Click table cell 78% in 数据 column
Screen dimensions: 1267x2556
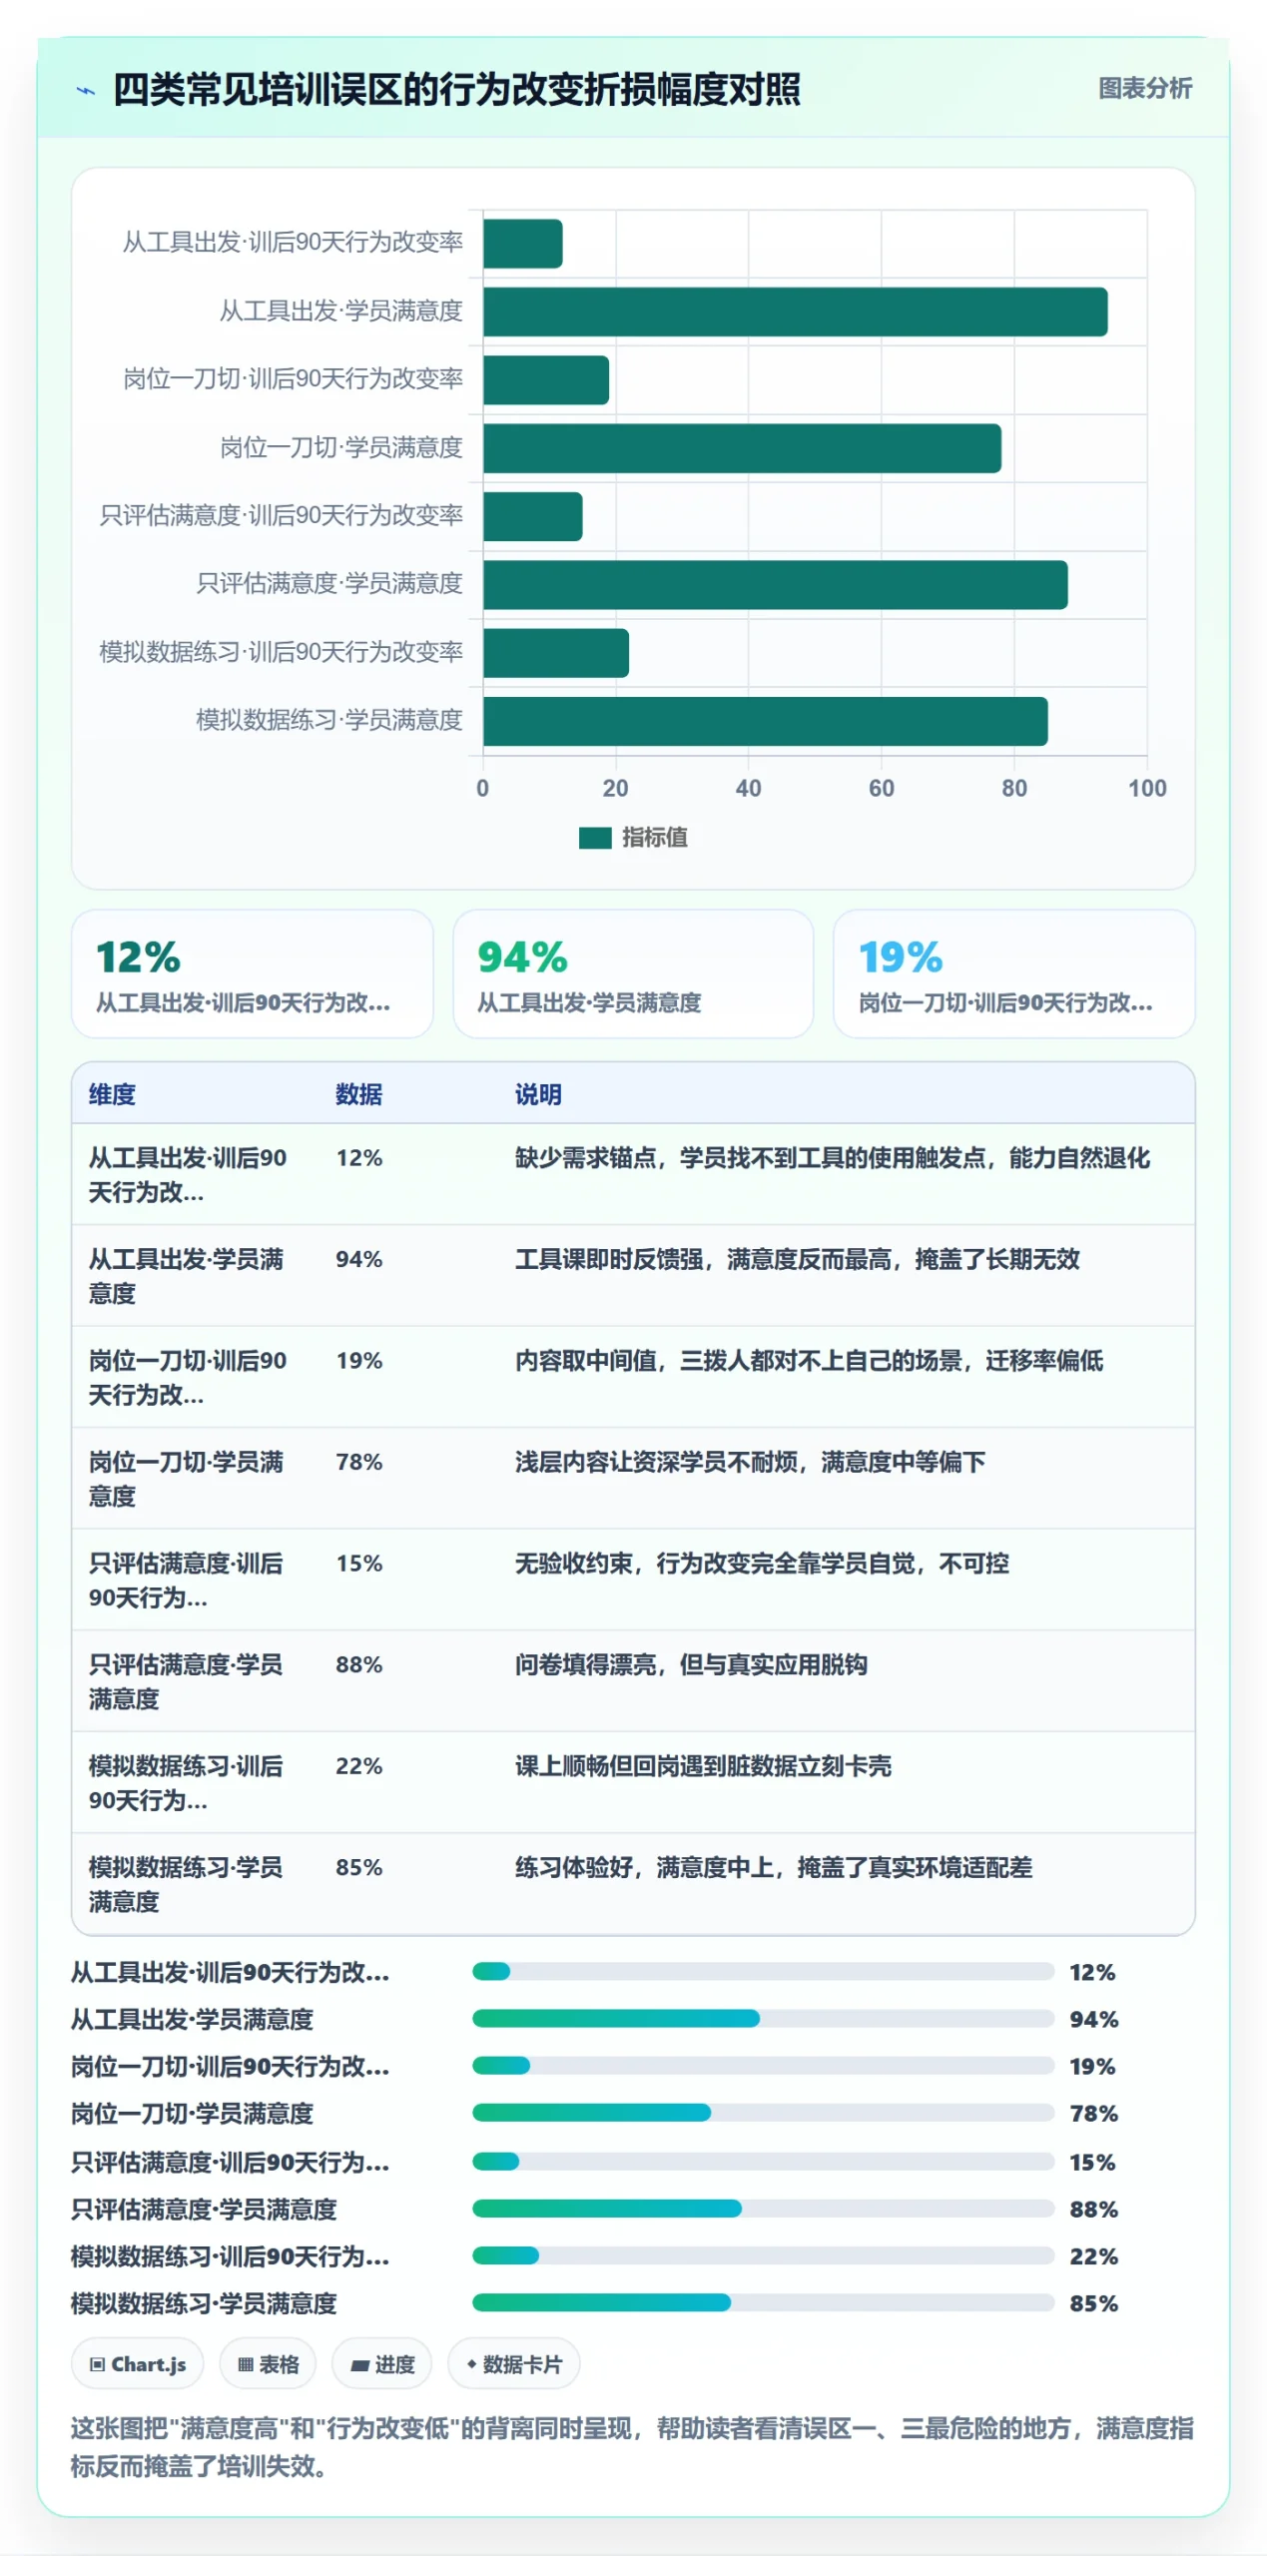click(358, 1462)
